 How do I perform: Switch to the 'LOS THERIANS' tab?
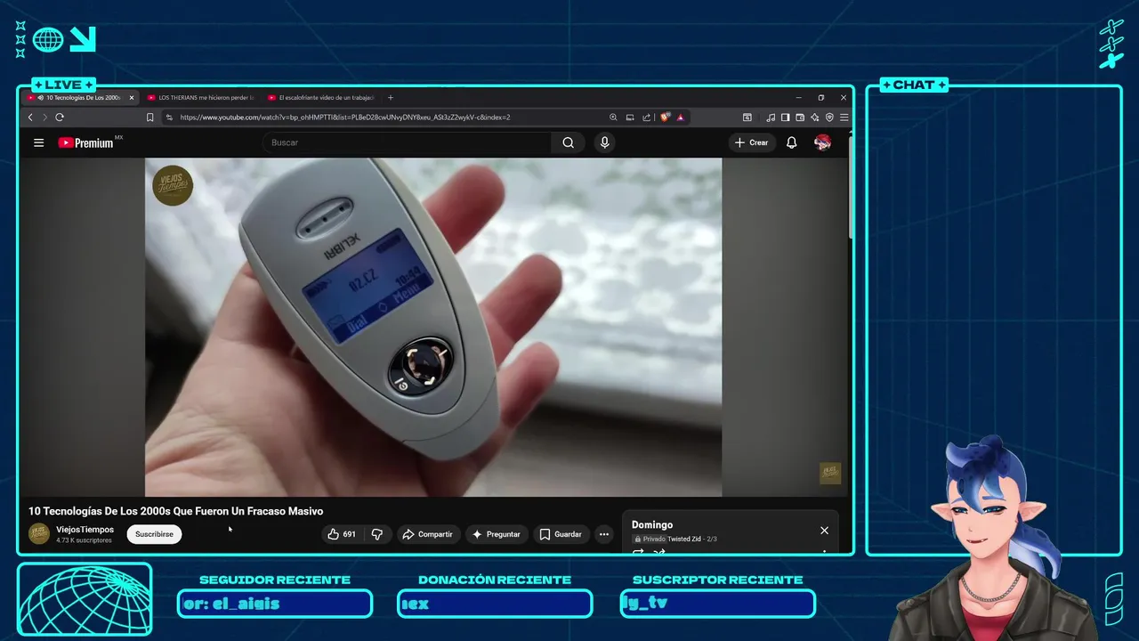pos(200,98)
